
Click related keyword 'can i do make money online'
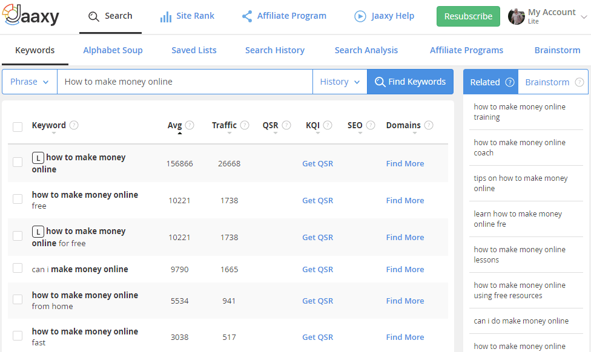coord(521,321)
